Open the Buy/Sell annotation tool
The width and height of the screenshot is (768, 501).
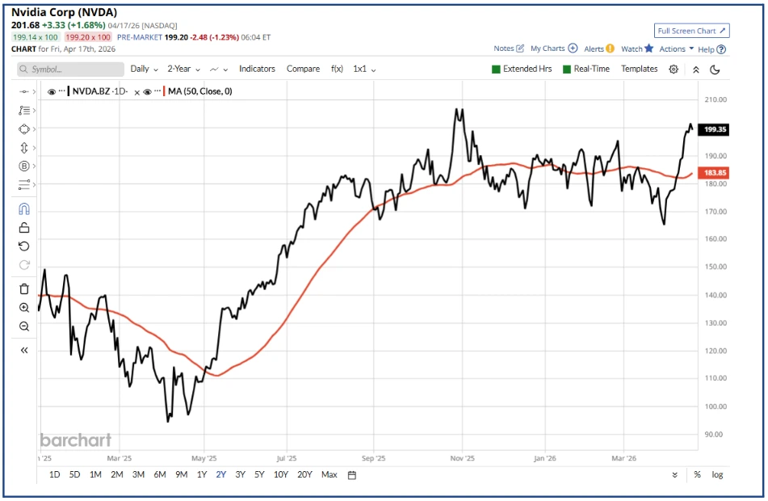[x=23, y=166]
